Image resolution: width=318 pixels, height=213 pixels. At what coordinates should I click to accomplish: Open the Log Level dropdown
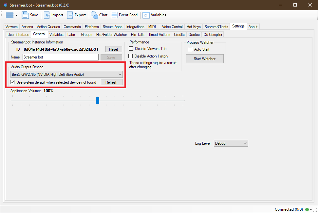(x=231, y=143)
